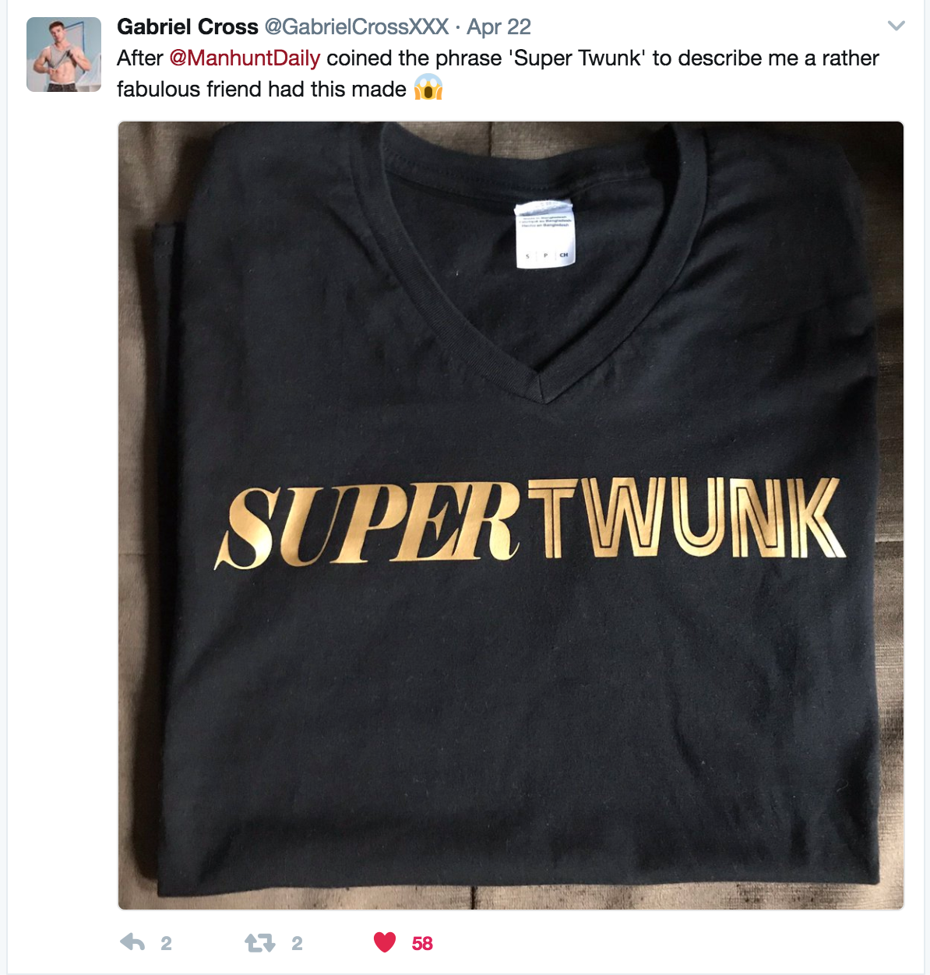Open the black t-shirt photo
Viewport: 930px width, 975px height.
pos(511,516)
